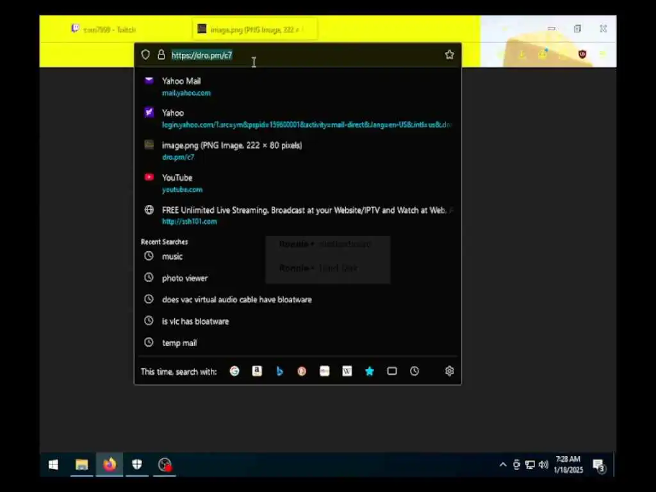Open the notification center icon
Viewport: 656px width, 492px height.
tap(599, 465)
